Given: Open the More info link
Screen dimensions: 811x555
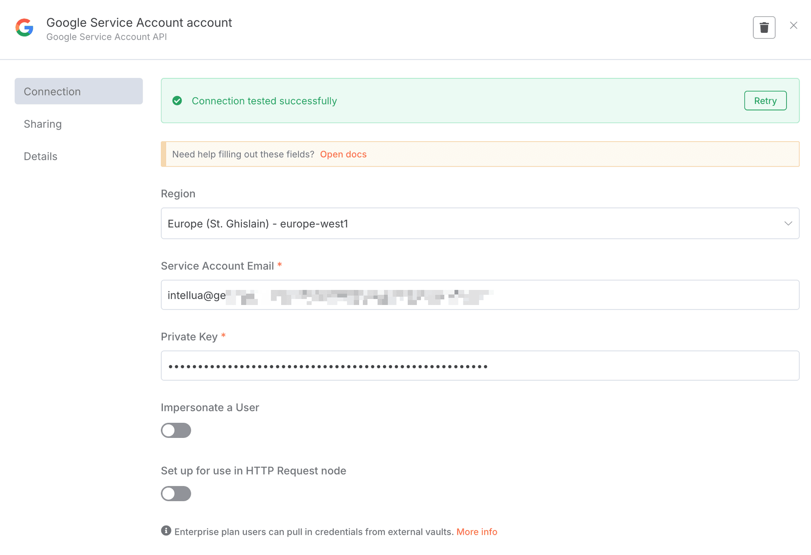Looking at the screenshot, I should pos(476,532).
